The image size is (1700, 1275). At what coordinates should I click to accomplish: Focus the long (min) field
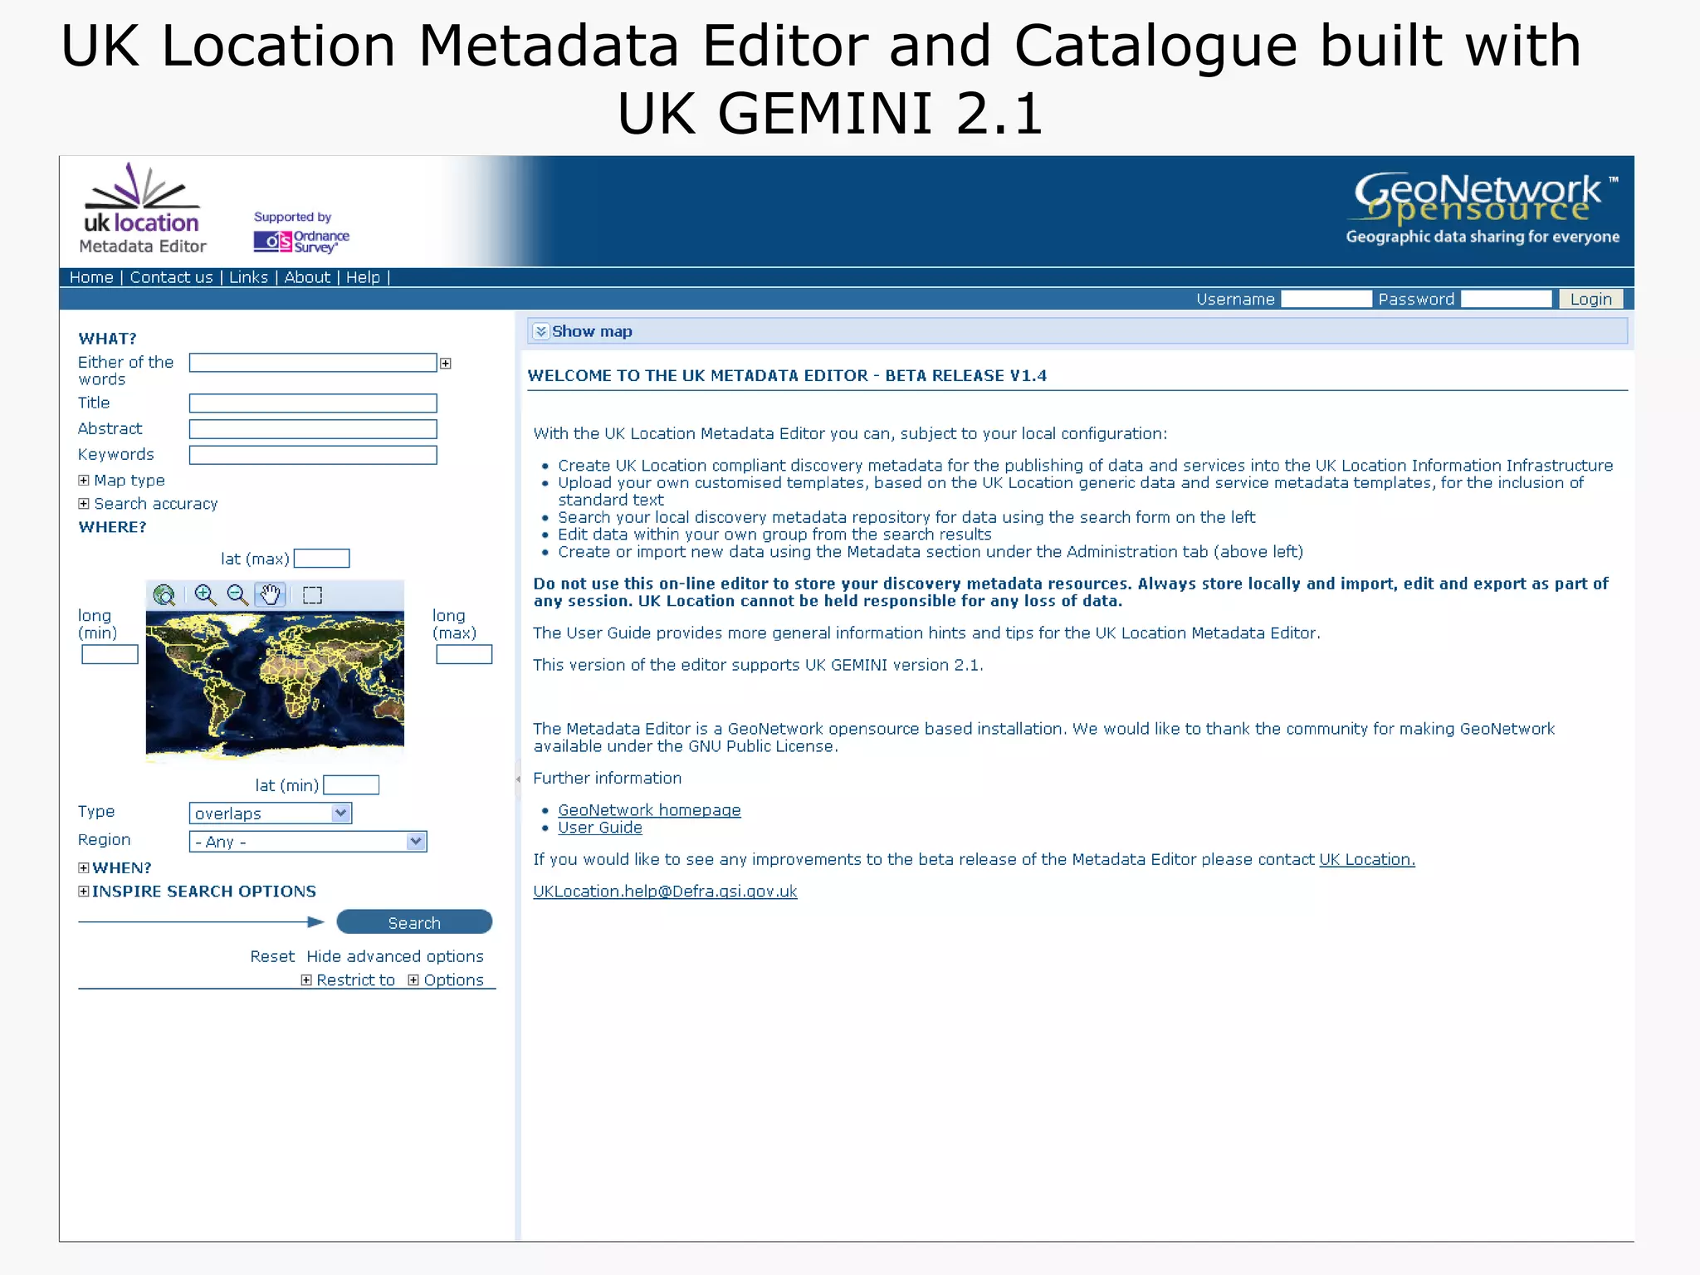coord(110,655)
